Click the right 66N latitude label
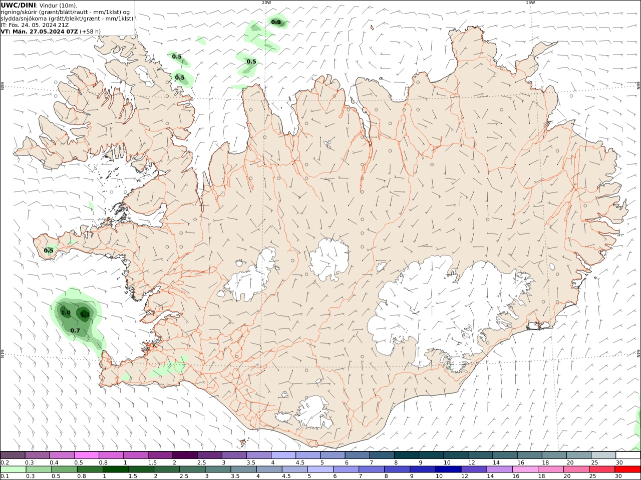The width and height of the screenshot is (641, 480). click(x=638, y=86)
